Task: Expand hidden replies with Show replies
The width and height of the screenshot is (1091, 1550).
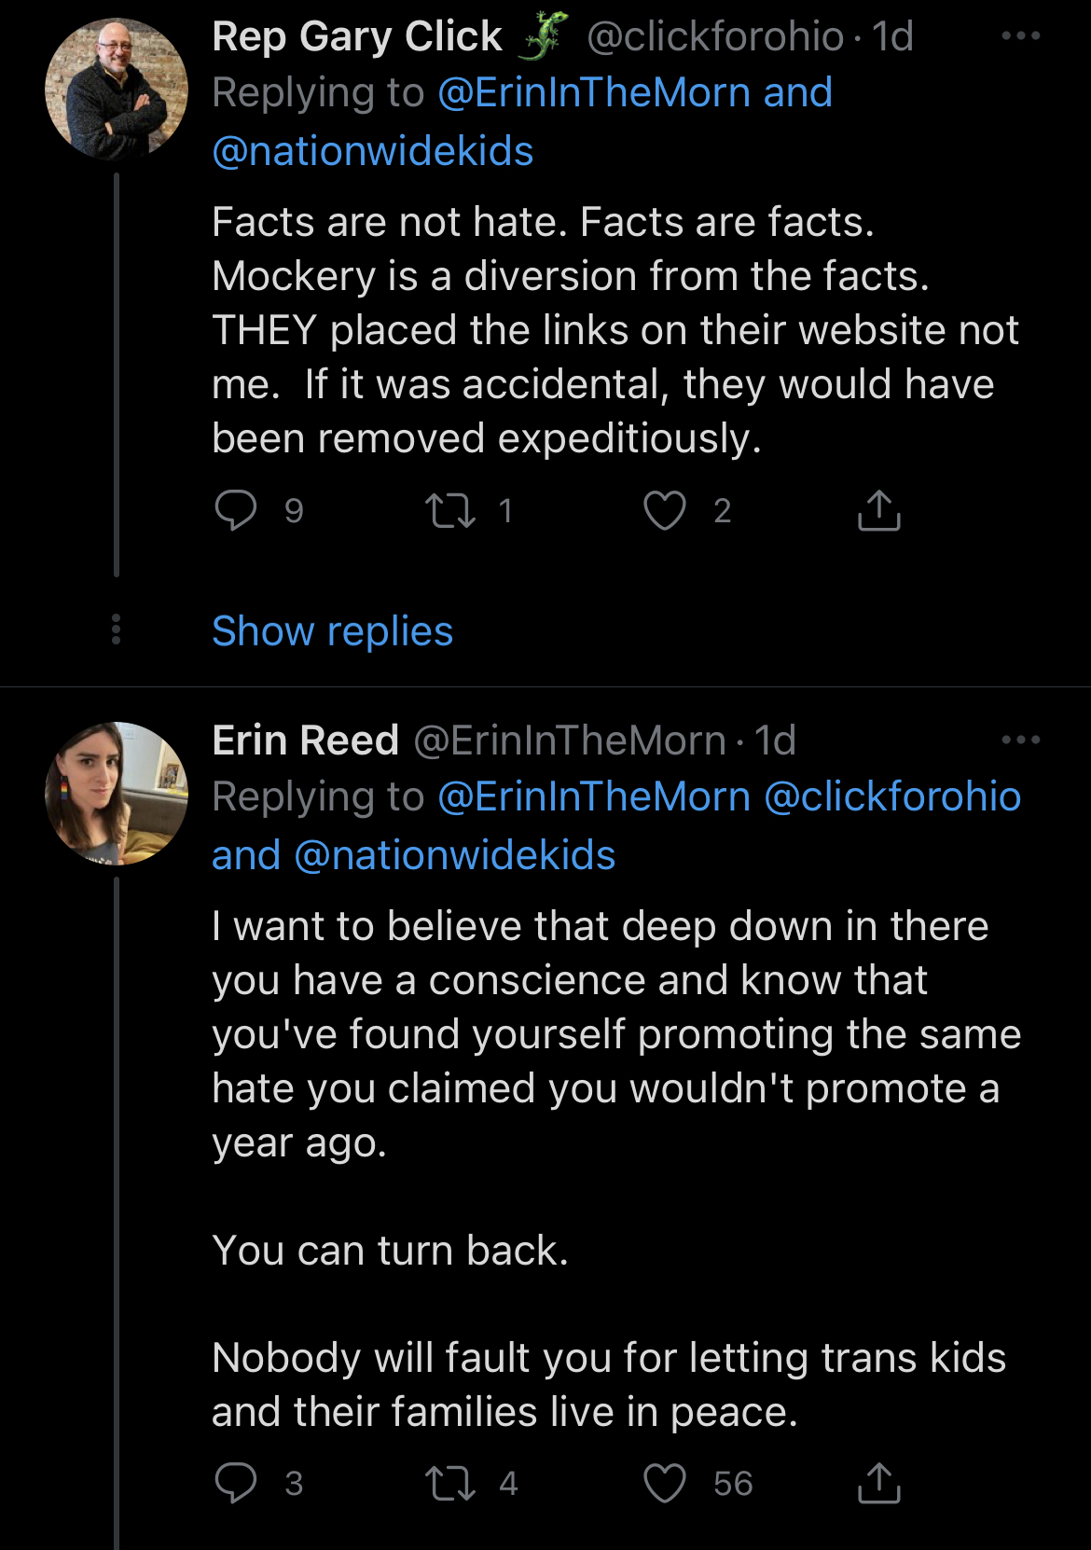Action: click(x=332, y=631)
